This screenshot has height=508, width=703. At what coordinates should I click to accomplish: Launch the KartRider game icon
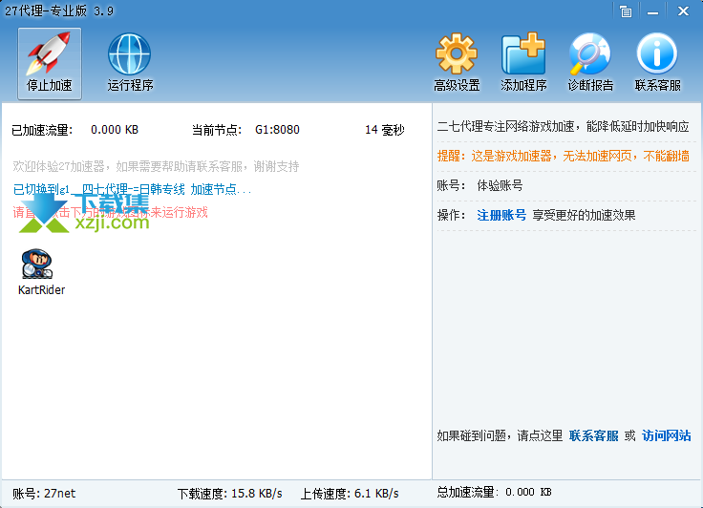point(41,272)
